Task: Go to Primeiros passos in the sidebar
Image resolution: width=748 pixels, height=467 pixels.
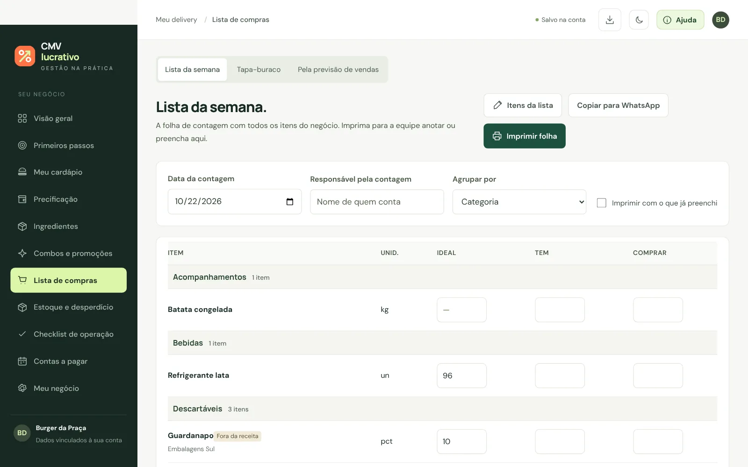Action: point(68,145)
